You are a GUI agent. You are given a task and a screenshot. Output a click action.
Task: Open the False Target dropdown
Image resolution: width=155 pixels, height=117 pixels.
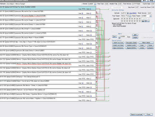[150, 16]
